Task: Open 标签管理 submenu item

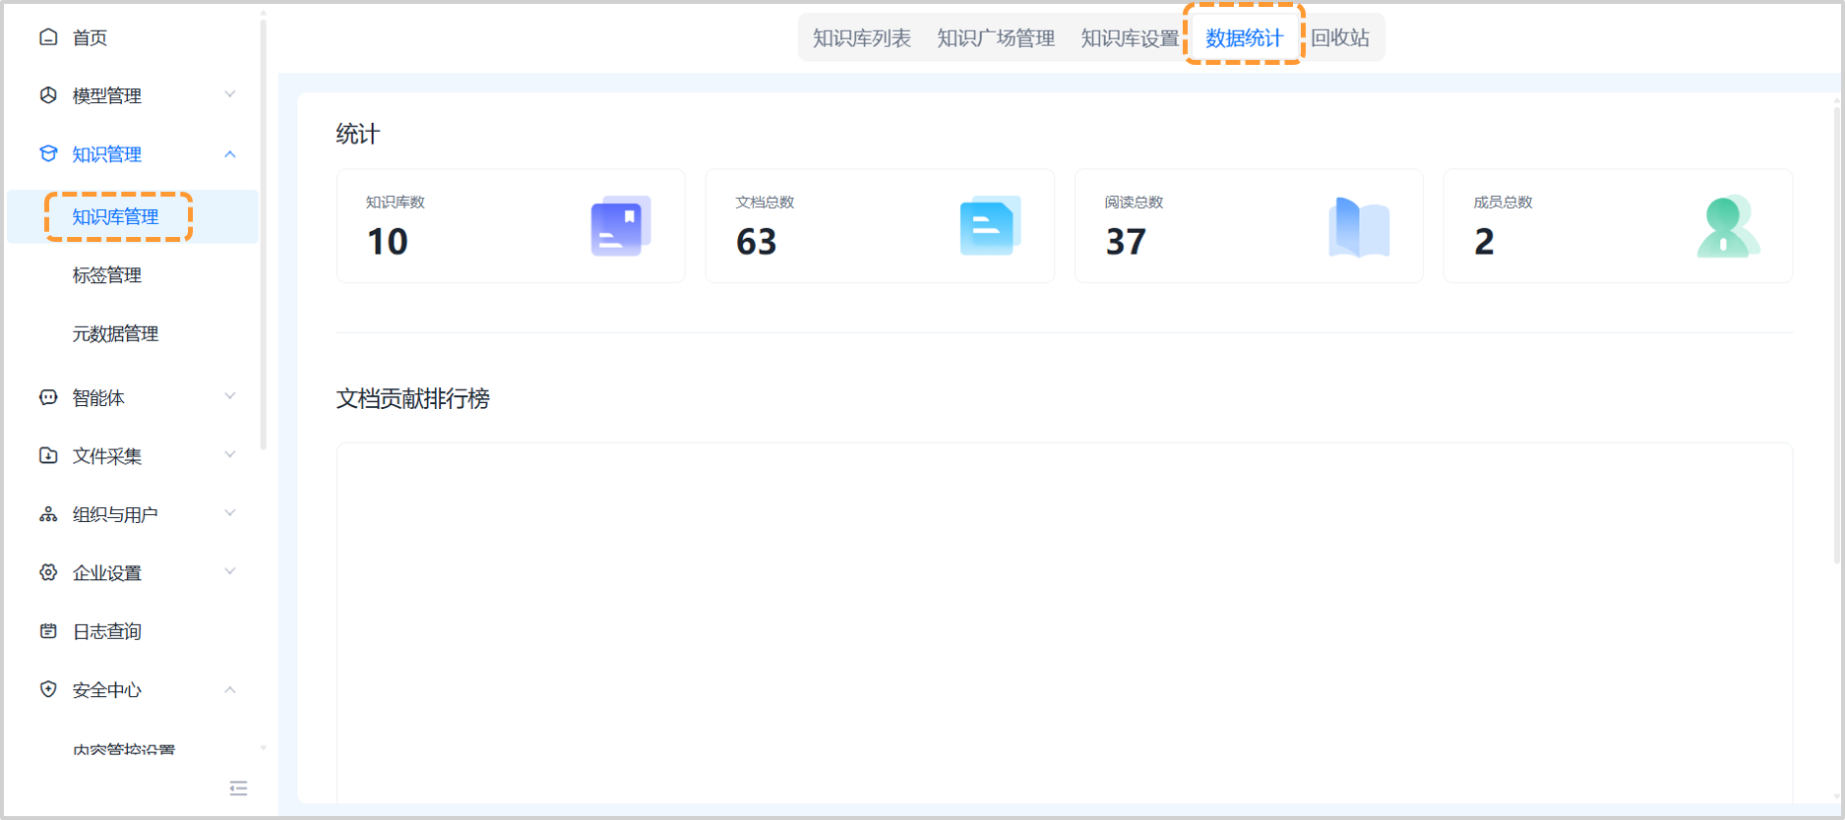Action: coord(107,275)
